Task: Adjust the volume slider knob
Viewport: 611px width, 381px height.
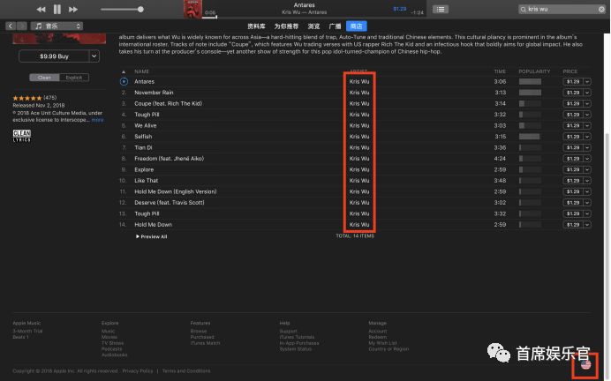Action: click(140, 10)
